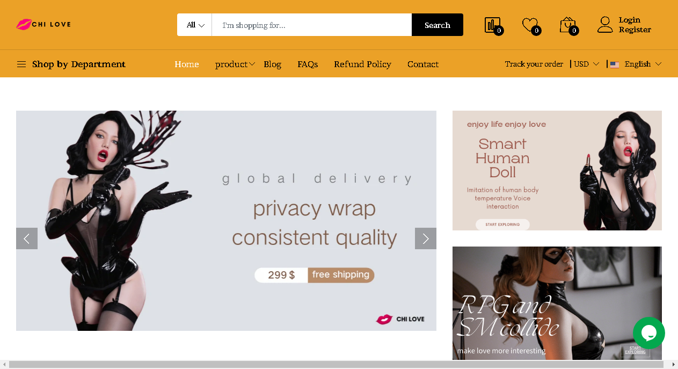678x369 pixels.
Task: Open the shopping bag cart icon
Action: coord(567,25)
